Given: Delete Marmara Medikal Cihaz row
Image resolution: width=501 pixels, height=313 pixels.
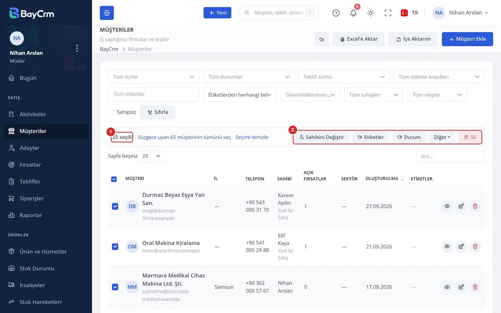Looking at the screenshot, I should (x=475, y=287).
